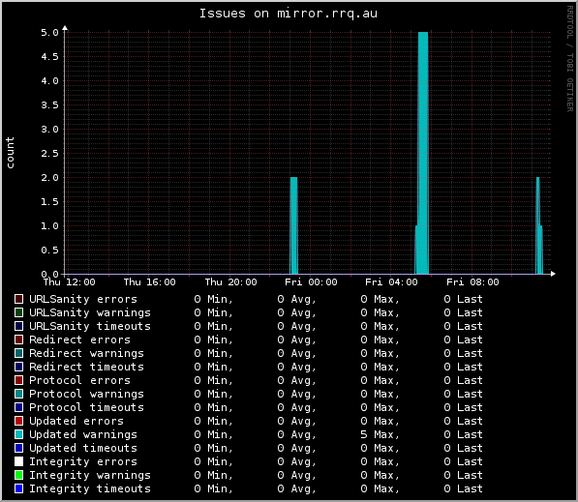Click the RRDTOOL / TOBI OETIKER watermark
The image size is (578, 502).
tap(570, 59)
